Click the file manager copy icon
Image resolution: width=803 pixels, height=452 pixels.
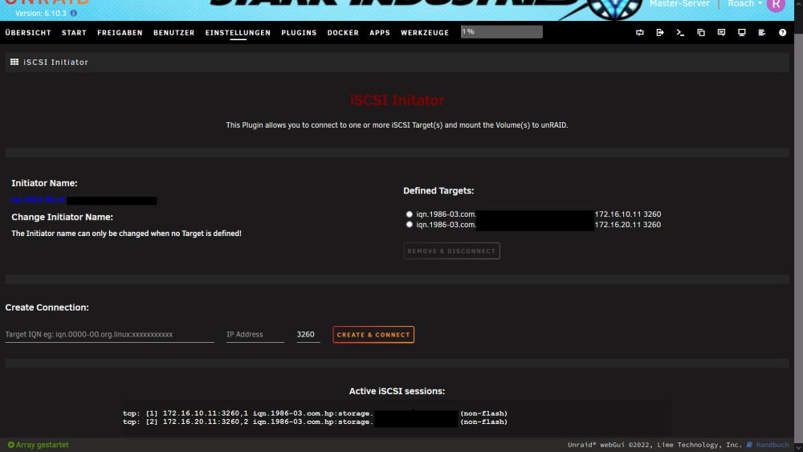pos(701,32)
